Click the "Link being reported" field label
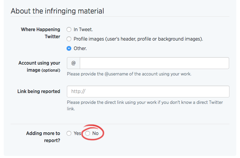Screen dimensions: 240x158 pos(39,91)
